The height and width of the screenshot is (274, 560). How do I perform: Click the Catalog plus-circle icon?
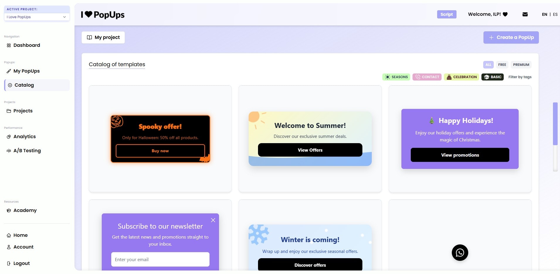tap(10, 85)
